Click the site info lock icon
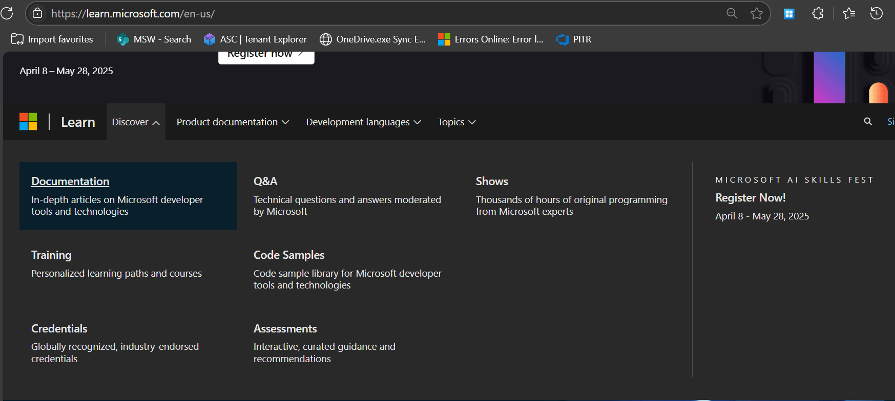This screenshot has height=401, width=895. [x=38, y=13]
